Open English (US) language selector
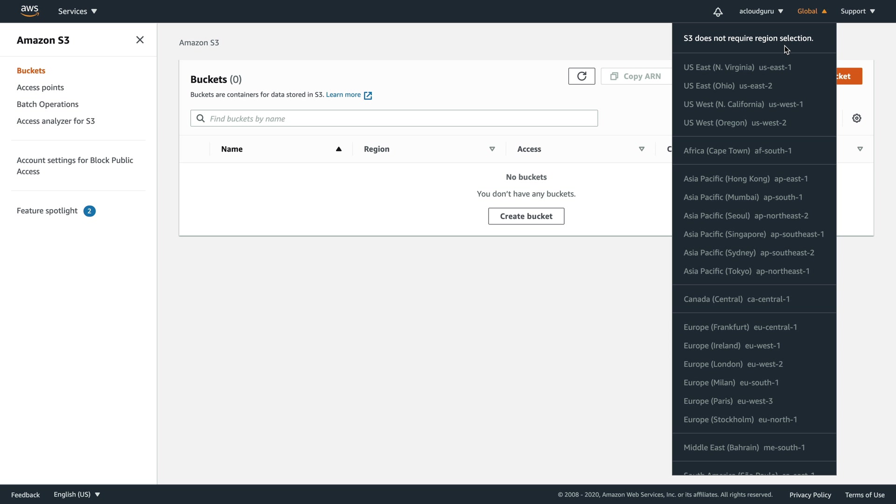896x504 pixels. (77, 495)
